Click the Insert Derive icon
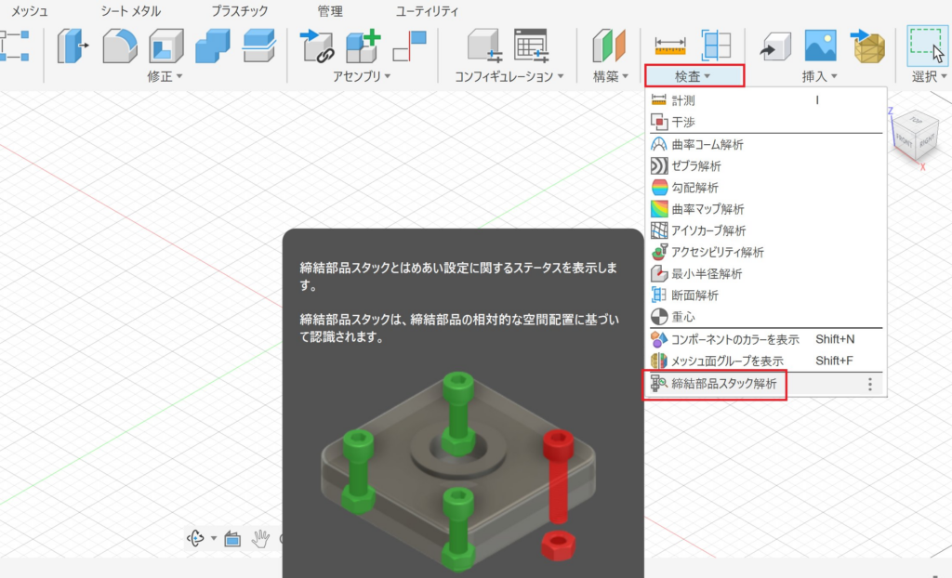The image size is (952, 578). tap(775, 45)
